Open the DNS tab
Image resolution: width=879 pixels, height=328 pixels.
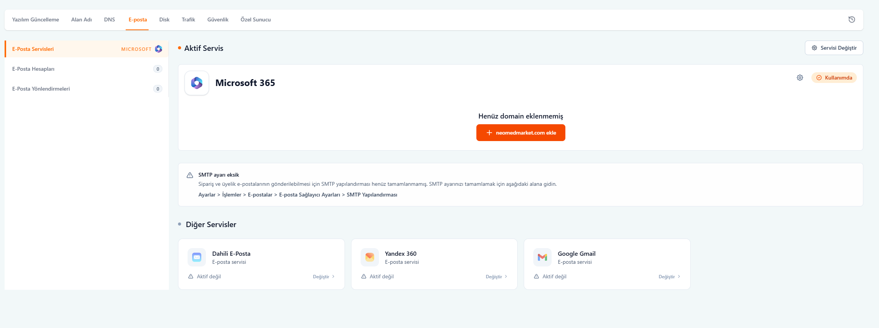[x=109, y=19]
